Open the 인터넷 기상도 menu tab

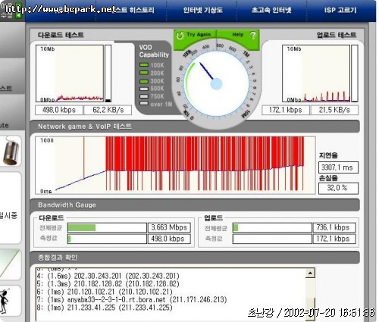point(202,10)
